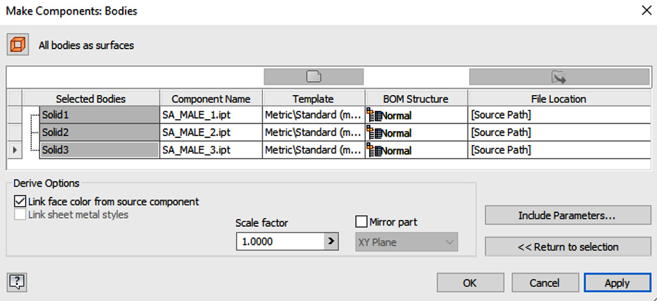Enable the Mirror part checkbox

360,221
